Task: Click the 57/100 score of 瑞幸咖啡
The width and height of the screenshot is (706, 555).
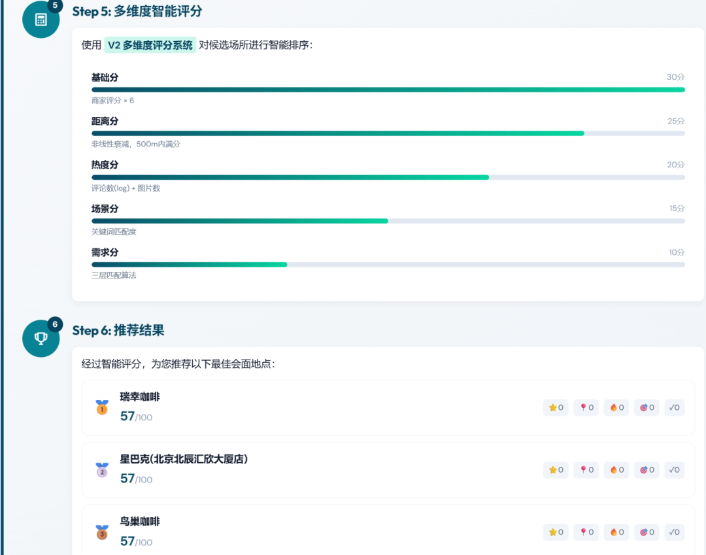Action: (135, 416)
